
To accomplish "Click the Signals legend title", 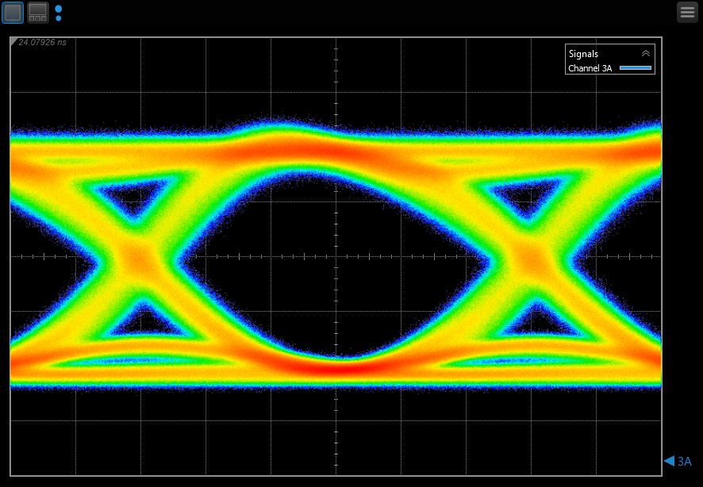I will 583,54.
